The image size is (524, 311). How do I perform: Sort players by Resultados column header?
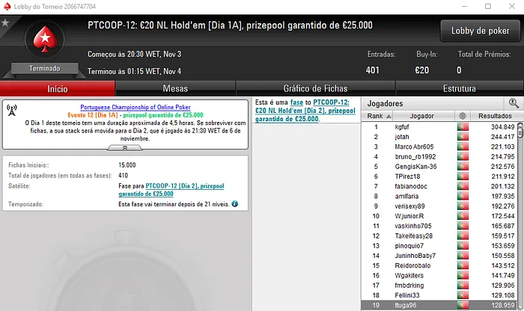(495, 116)
